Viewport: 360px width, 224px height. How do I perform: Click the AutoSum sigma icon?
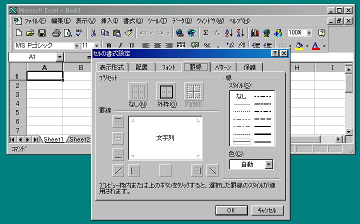point(205,33)
